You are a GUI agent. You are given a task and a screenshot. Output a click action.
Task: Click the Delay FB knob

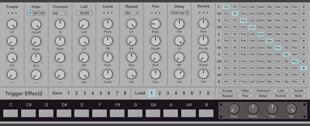[x=179, y=24]
